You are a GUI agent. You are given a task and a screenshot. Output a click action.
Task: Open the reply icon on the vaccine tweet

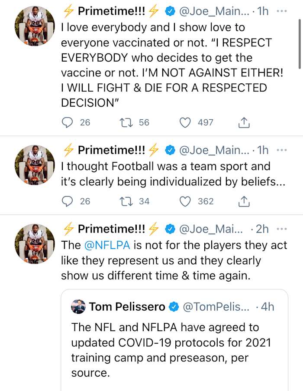click(67, 123)
